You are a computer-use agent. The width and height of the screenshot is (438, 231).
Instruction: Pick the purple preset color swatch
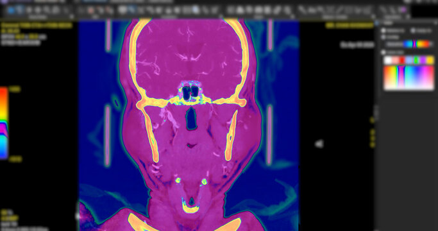pyautogui.click(x=423, y=60)
